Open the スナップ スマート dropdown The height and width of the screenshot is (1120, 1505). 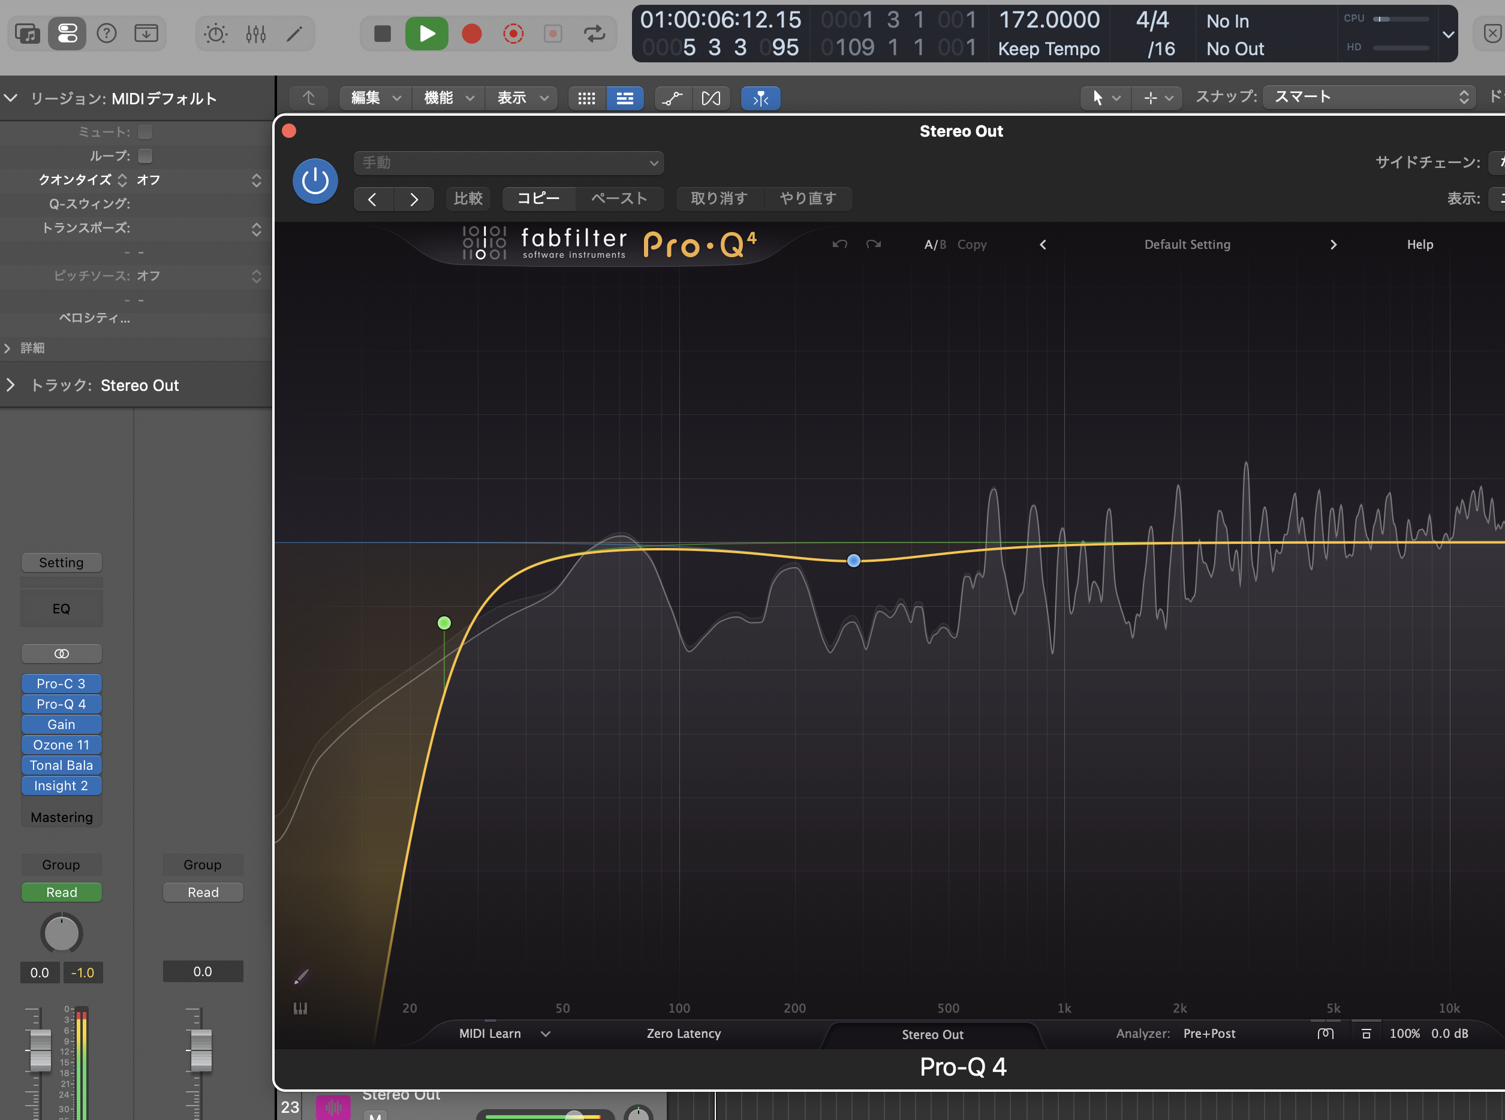pyautogui.click(x=1369, y=97)
